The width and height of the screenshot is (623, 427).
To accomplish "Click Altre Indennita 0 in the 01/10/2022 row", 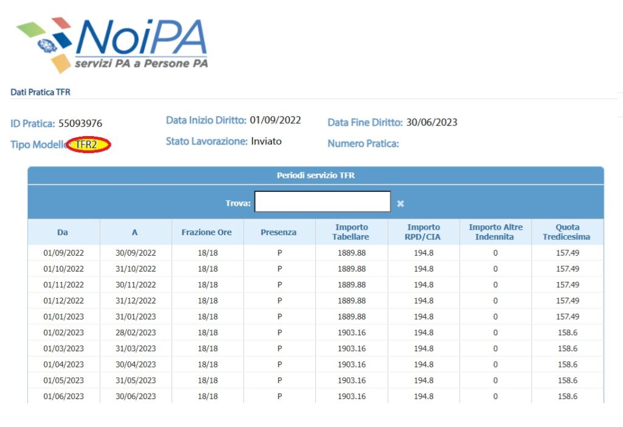I will [495, 268].
